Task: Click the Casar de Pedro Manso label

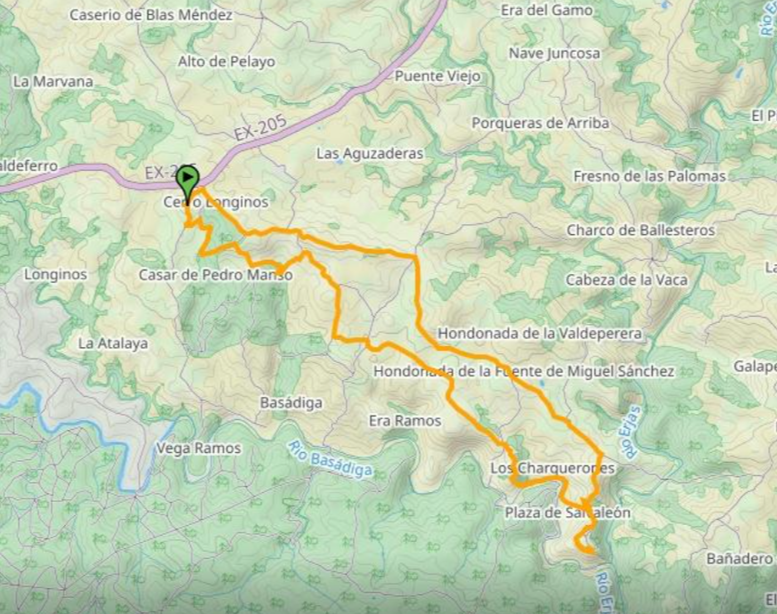Action: [x=216, y=275]
